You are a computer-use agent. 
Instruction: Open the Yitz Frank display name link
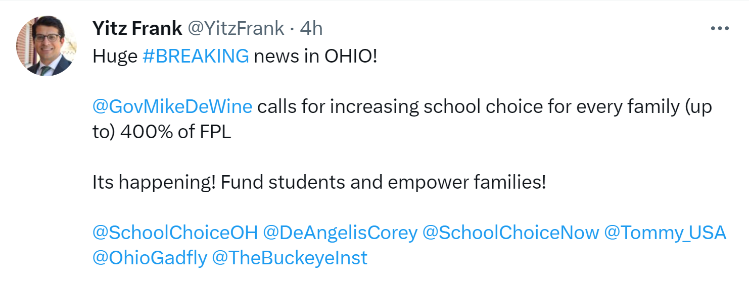coord(137,29)
